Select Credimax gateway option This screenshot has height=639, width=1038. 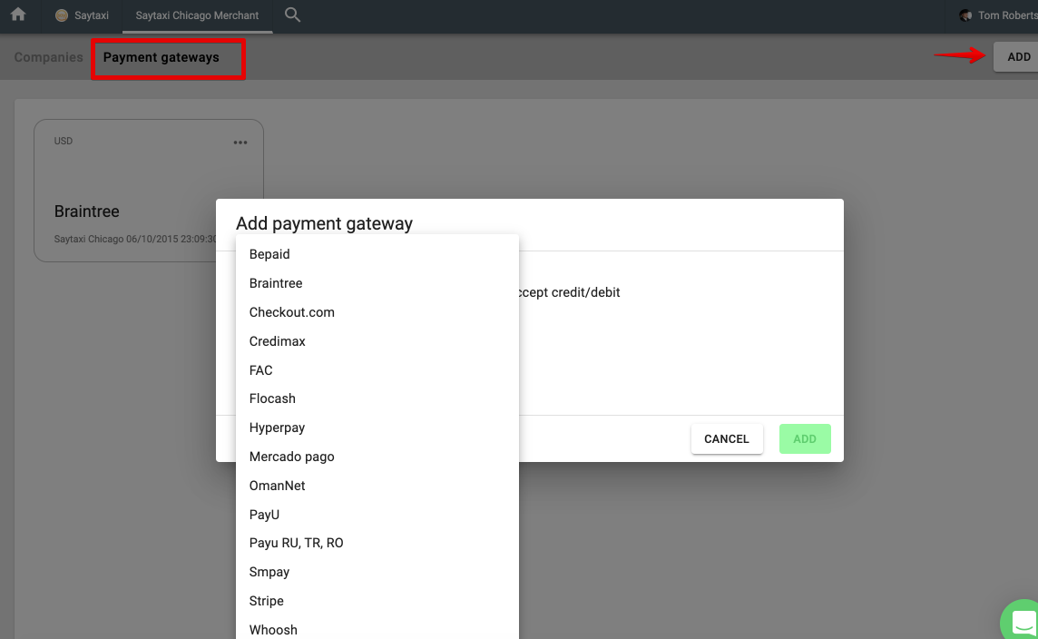click(377, 341)
